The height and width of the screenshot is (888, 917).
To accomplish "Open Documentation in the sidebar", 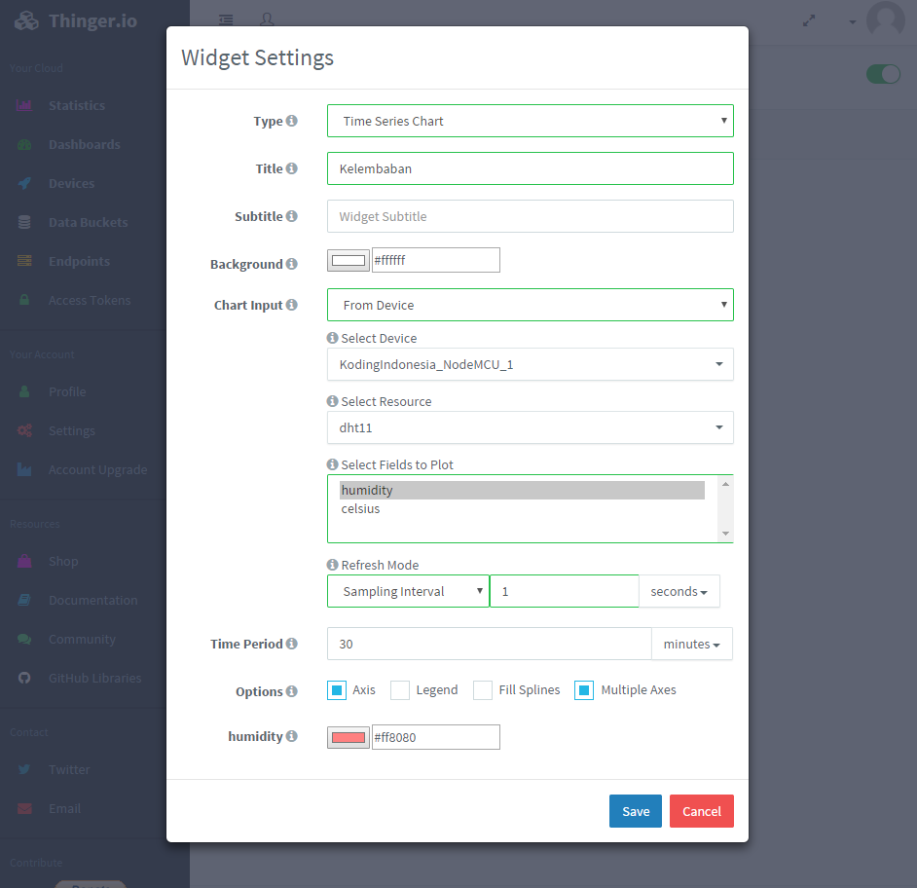I will (x=93, y=600).
